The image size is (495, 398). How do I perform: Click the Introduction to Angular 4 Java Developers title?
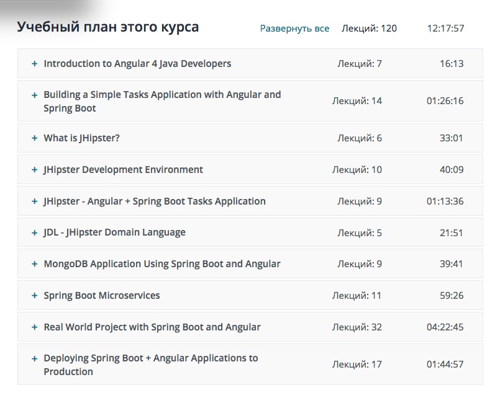pyautogui.click(x=137, y=63)
